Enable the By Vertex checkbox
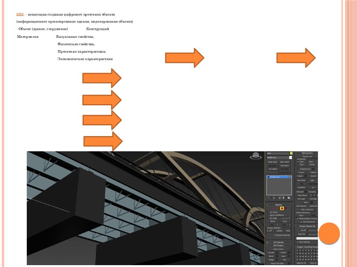The width and height of the screenshot is (357, 267). pyautogui.click(x=268, y=212)
